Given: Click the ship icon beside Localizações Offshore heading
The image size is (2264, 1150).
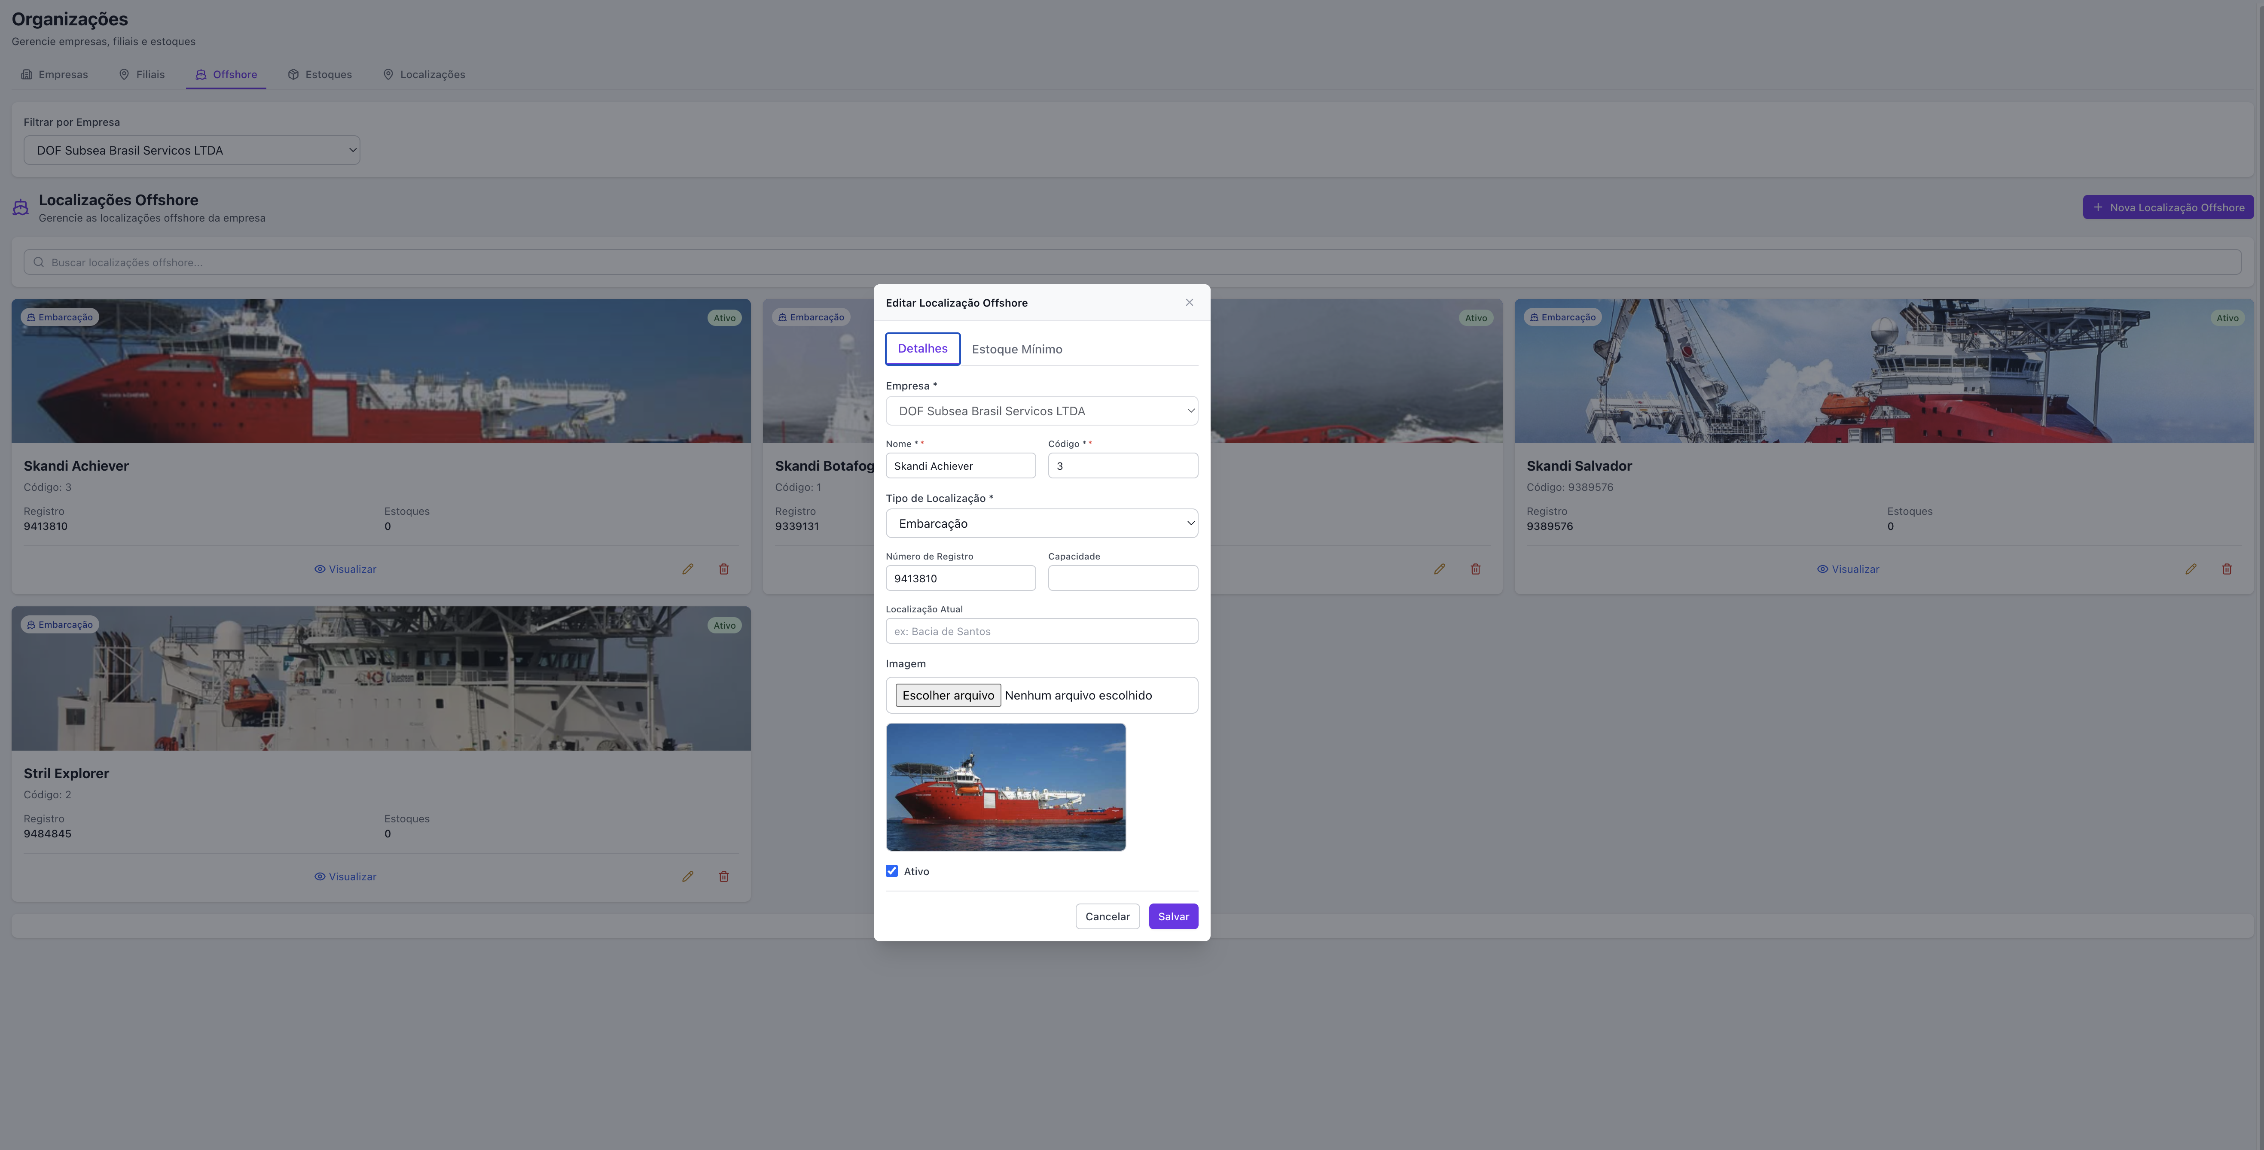Looking at the screenshot, I should [19, 207].
